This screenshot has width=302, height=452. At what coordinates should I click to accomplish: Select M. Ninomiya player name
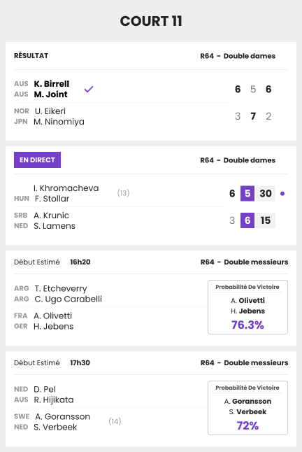[x=59, y=122]
